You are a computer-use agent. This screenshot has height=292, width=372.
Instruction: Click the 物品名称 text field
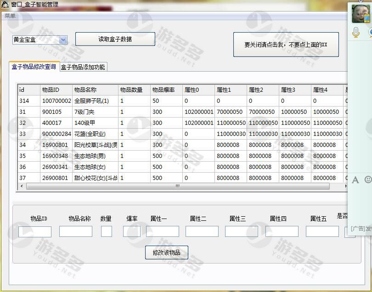pos(76,231)
